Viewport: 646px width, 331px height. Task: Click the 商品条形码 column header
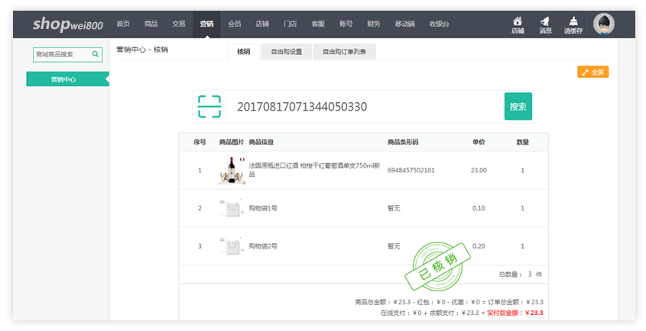[x=403, y=142]
